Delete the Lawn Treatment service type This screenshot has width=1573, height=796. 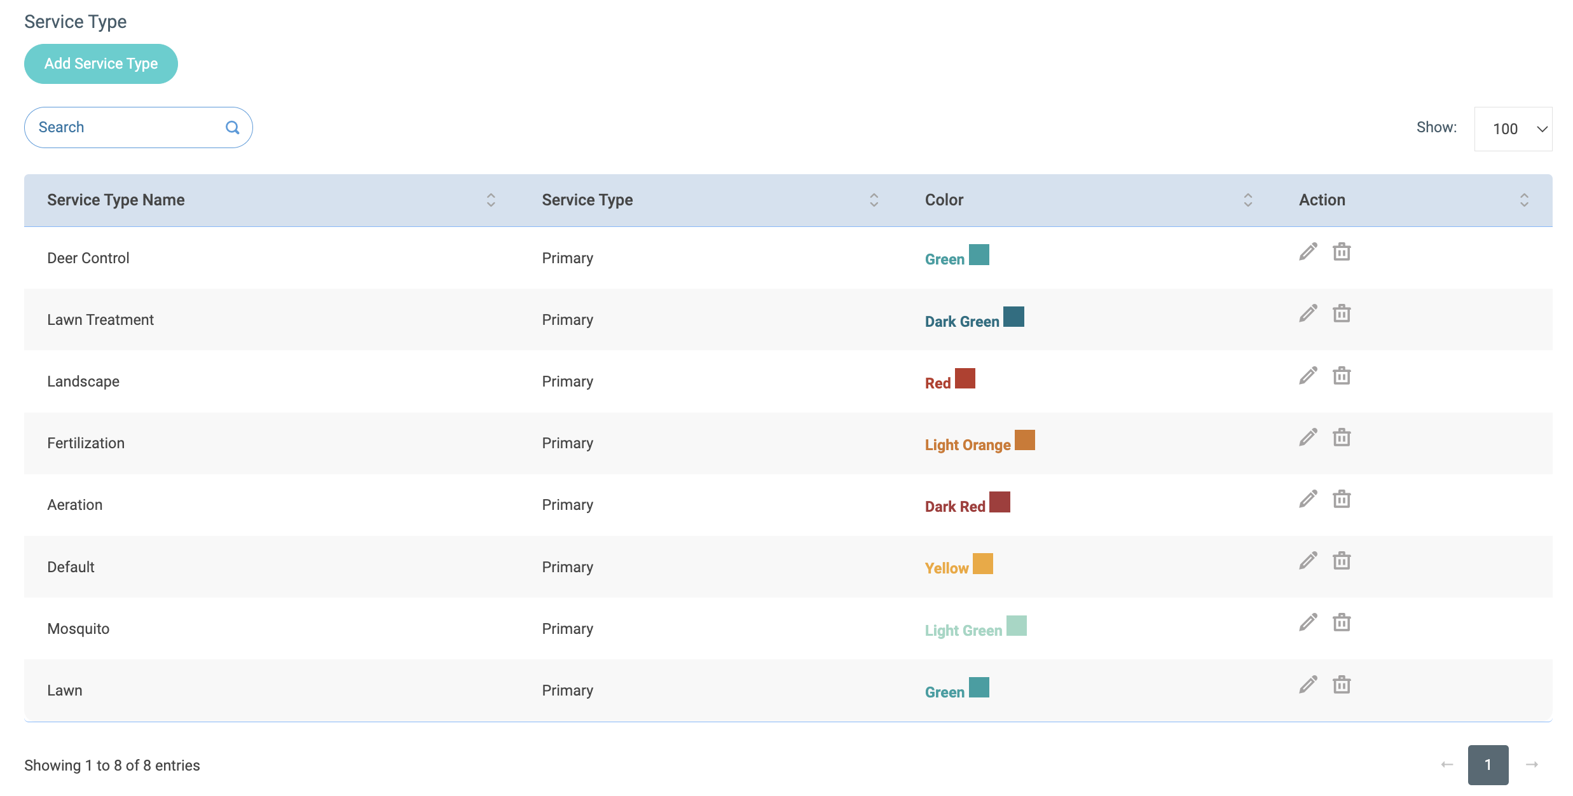click(x=1342, y=313)
